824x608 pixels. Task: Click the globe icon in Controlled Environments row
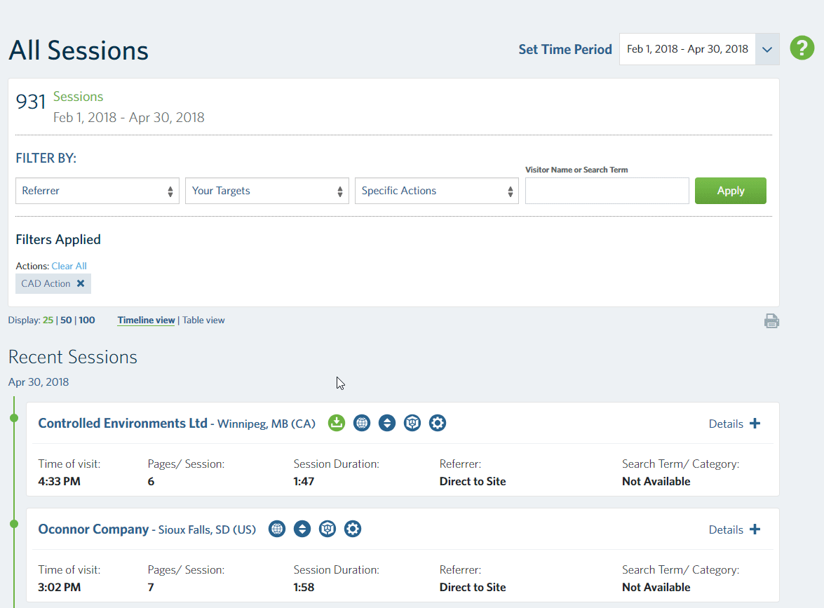pyautogui.click(x=362, y=423)
